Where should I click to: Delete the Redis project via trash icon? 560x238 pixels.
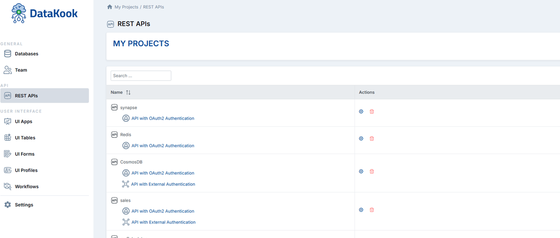(x=372, y=139)
